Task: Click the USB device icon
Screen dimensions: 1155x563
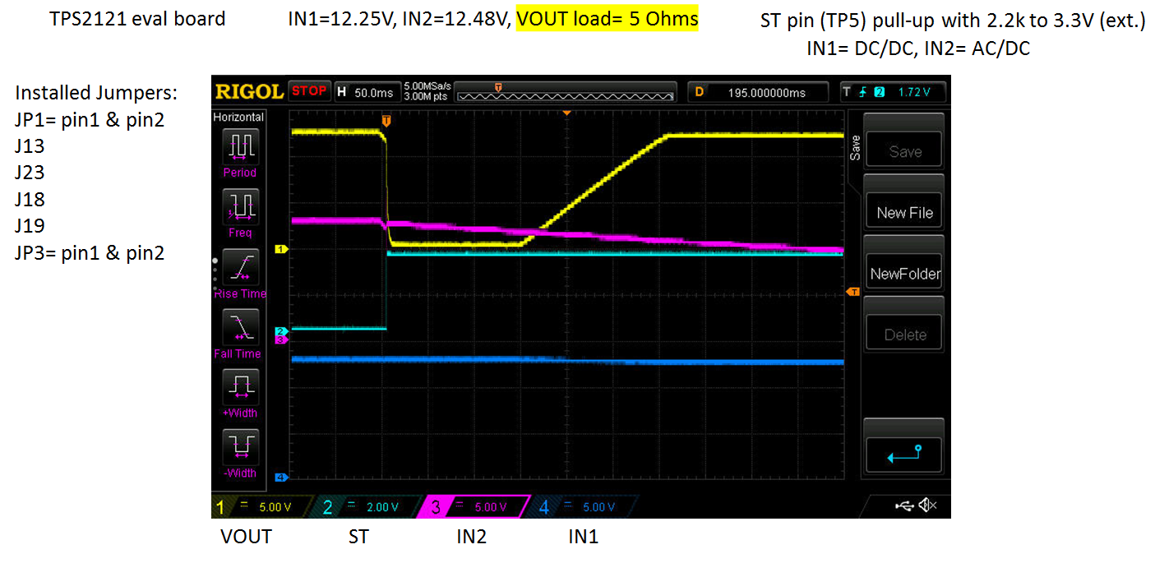Action: pyautogui.click(x=904, y=507)
